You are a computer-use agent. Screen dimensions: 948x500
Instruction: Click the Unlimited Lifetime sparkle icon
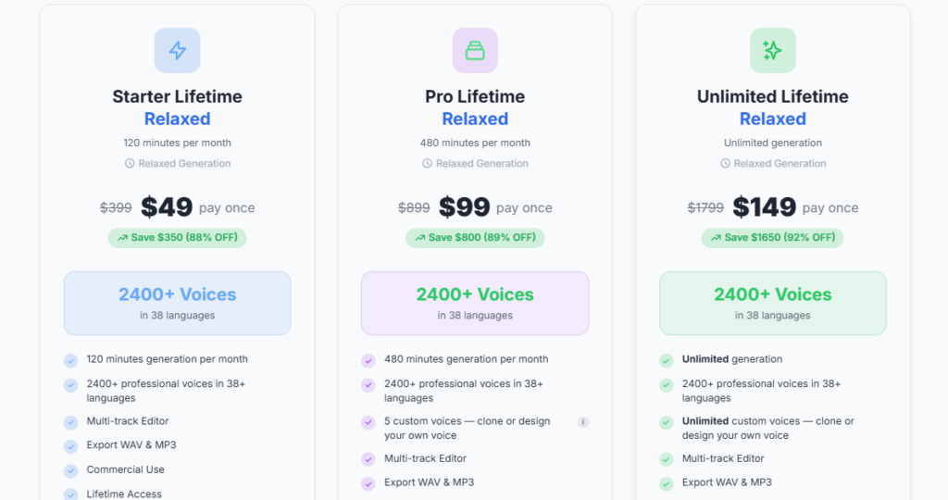(x=772, y=51)
